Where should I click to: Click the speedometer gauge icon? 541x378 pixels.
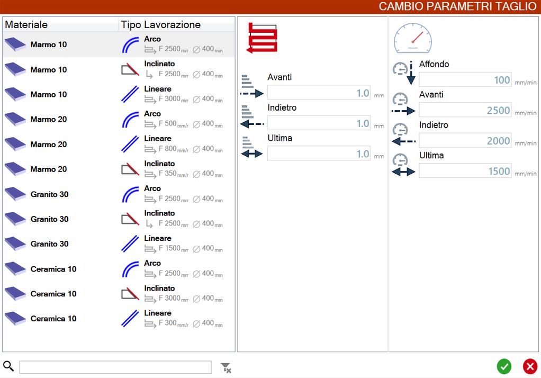(413, 38)
